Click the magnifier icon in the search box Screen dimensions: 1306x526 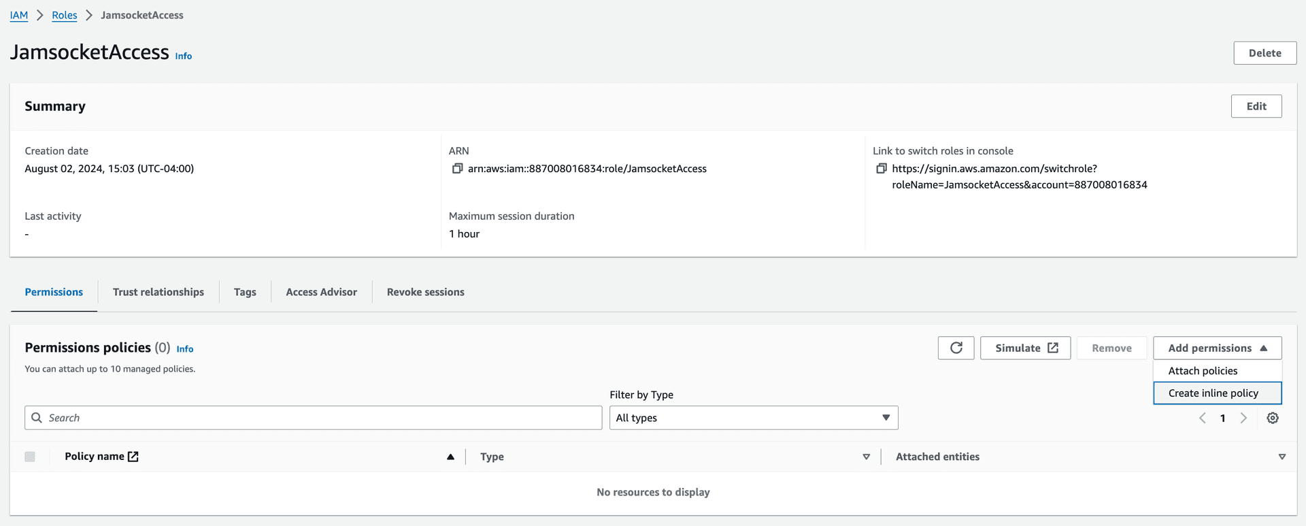(37, 418)
